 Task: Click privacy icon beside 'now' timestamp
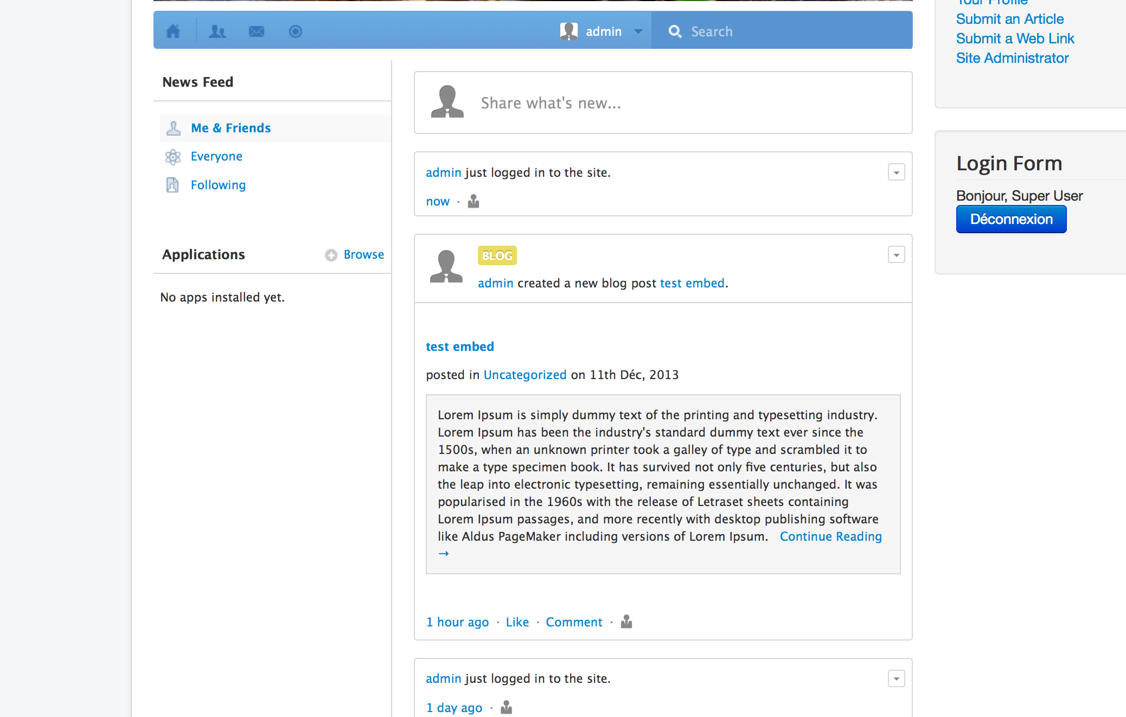pos(474,201)
